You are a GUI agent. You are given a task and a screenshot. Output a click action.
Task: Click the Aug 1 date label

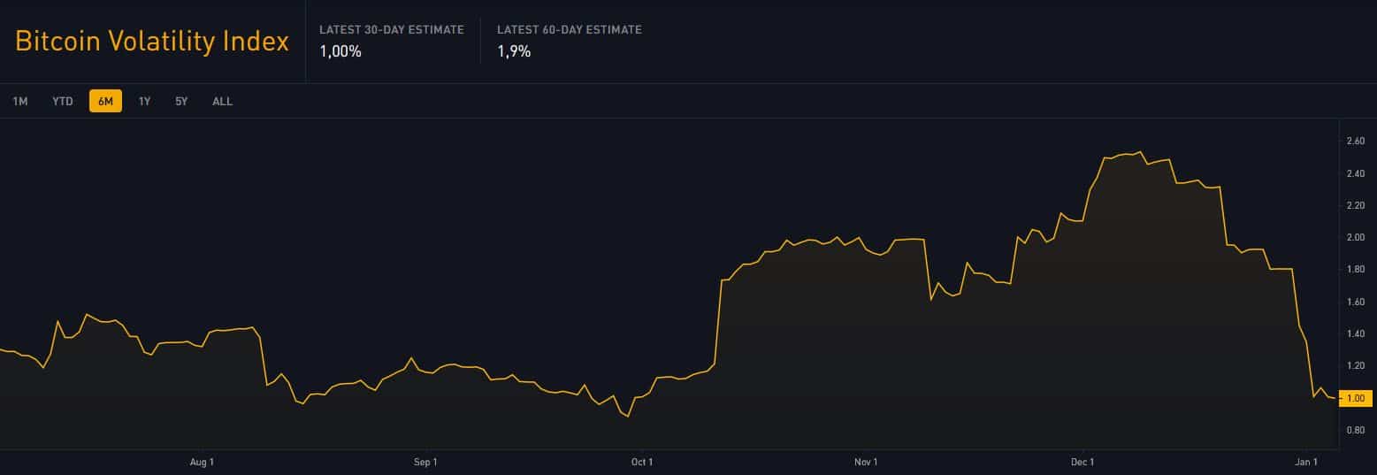click(x=202, y=463)
